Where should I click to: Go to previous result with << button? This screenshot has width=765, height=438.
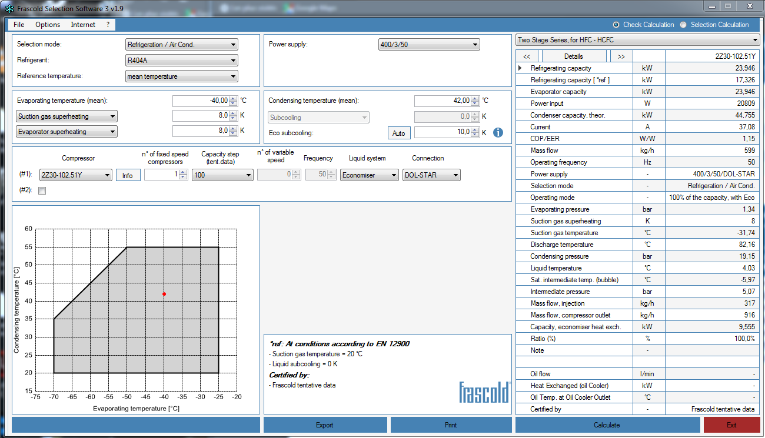(527, 56)
